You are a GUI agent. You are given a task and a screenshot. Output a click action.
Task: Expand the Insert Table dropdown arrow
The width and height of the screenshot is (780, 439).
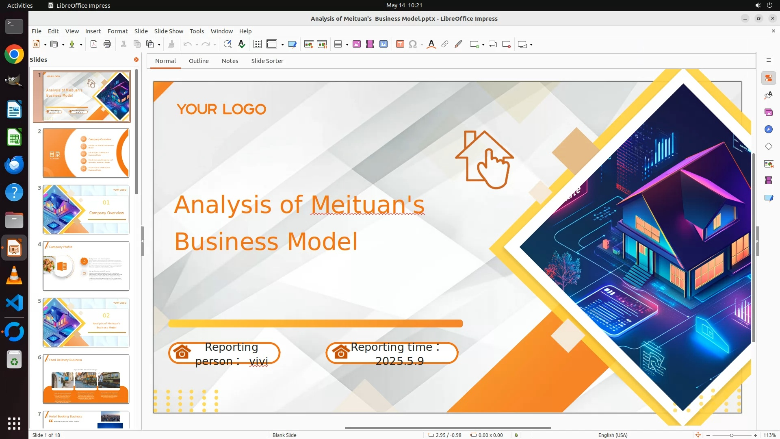point(347,45)
